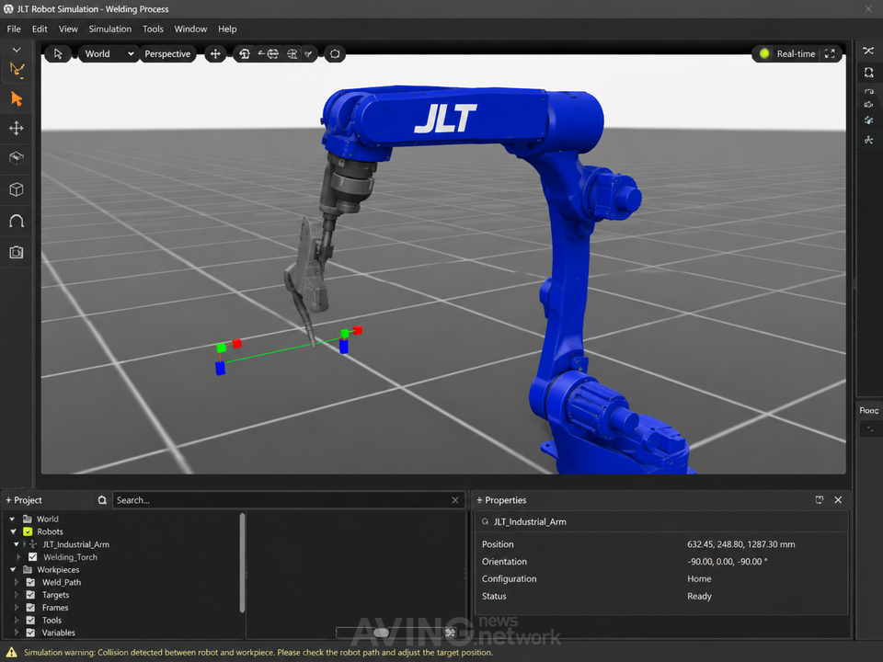Open the Window menu
The height and width of the screenshot is (662, 883).
190,29
